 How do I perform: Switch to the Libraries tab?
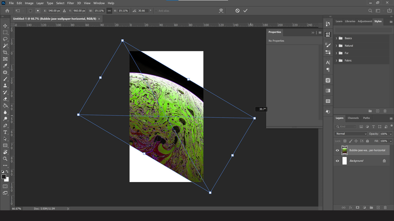(350, 21)
